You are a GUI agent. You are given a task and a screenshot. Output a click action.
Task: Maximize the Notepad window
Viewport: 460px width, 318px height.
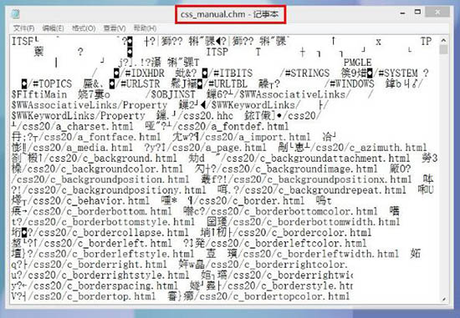coord(417,12)
